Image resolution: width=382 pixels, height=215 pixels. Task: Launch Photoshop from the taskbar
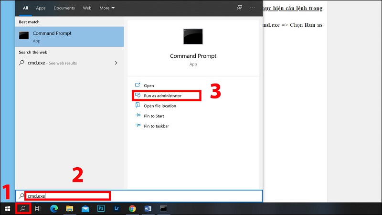click(101, 209)
